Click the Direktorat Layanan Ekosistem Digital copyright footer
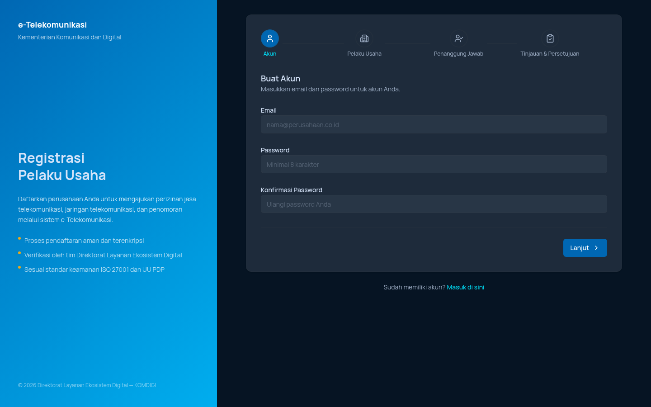 pyautogui.click(x=87, y=385)
